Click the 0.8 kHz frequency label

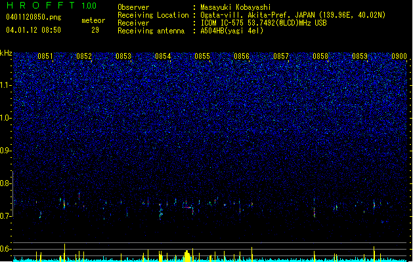click(x=6, y=183)
